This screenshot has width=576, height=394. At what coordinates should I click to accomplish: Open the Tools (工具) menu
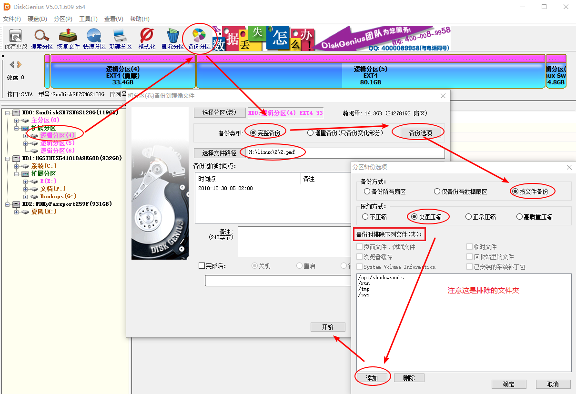click(88, 19)
